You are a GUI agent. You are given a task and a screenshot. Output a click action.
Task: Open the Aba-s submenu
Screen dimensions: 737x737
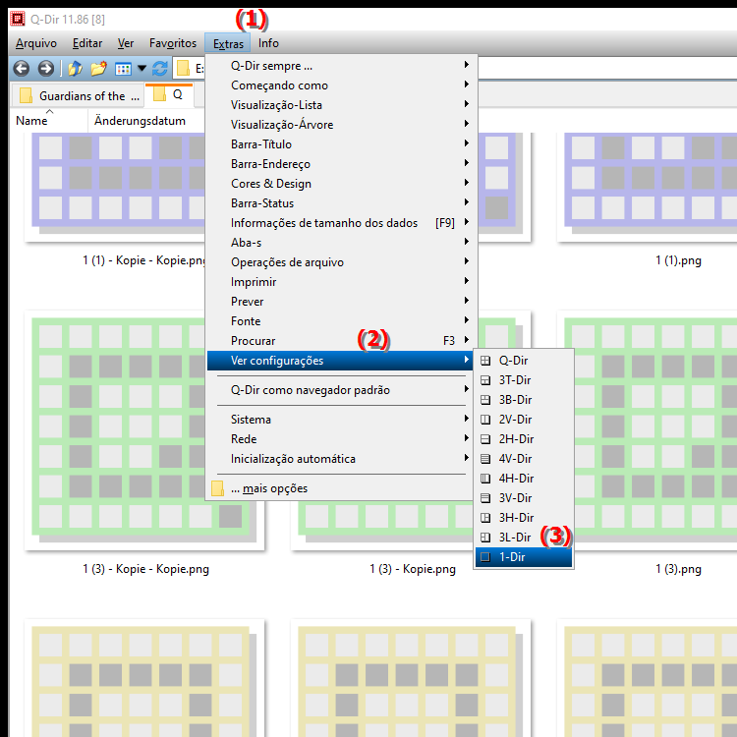[x=341, y=243]
